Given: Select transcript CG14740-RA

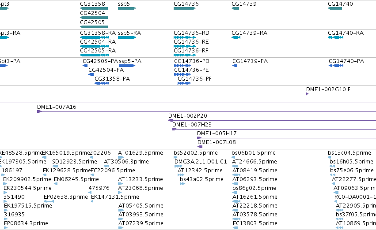Looking at the screenshot, I should pos(346,33).
